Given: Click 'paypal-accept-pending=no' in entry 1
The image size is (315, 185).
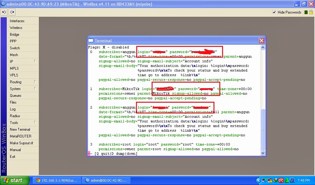Looking at the screenshot, I should [x=180, y=98].
